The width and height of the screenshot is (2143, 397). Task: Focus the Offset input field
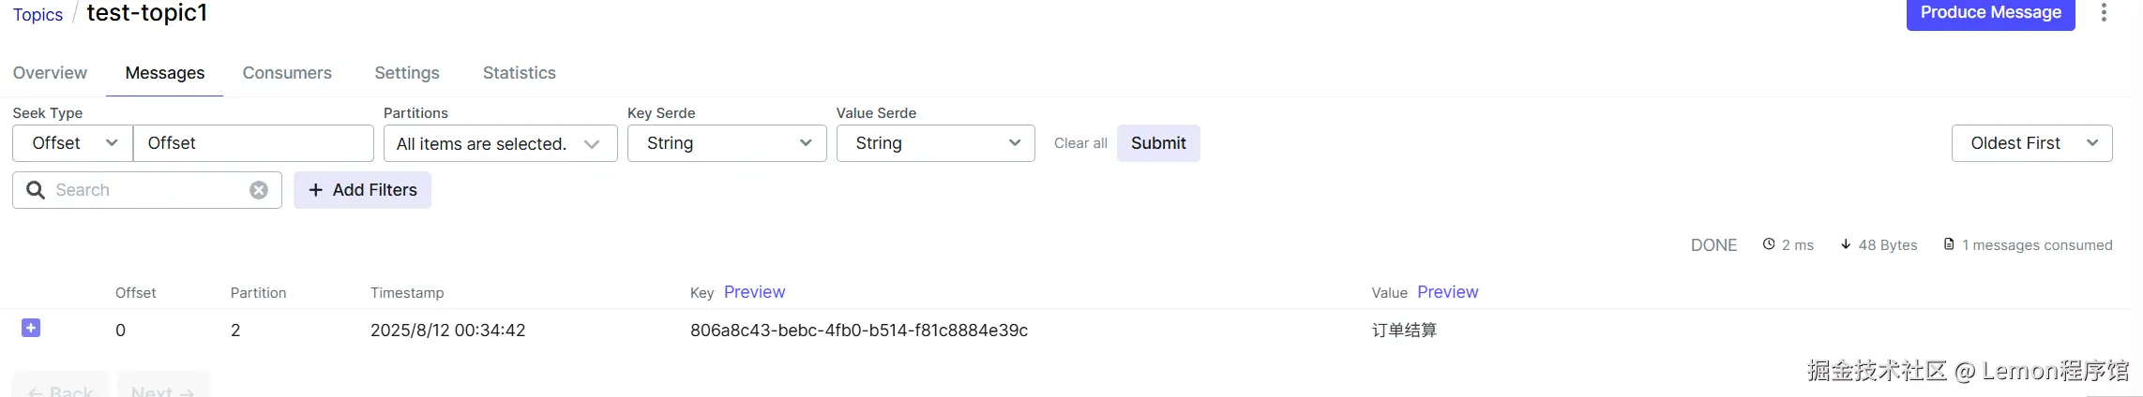[x=253, y=143]
